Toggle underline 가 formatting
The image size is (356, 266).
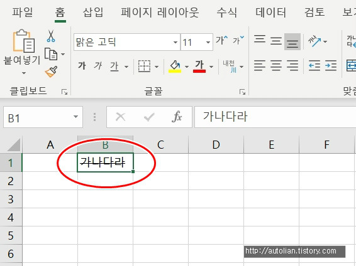click(x=114, y=66)
